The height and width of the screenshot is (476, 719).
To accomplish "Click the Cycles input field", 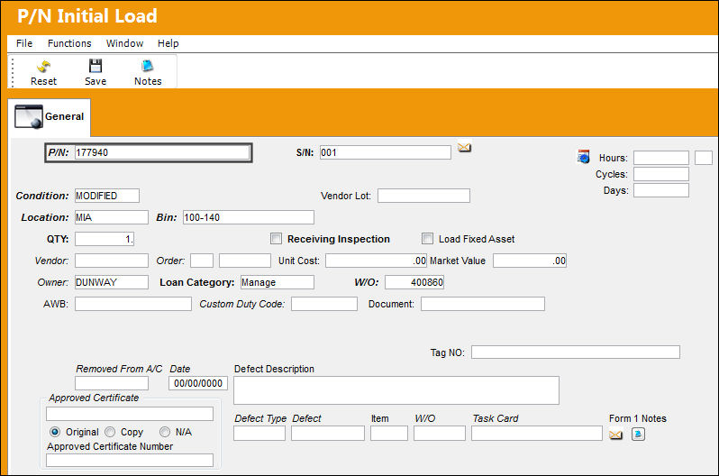I will tap(661, 174).
